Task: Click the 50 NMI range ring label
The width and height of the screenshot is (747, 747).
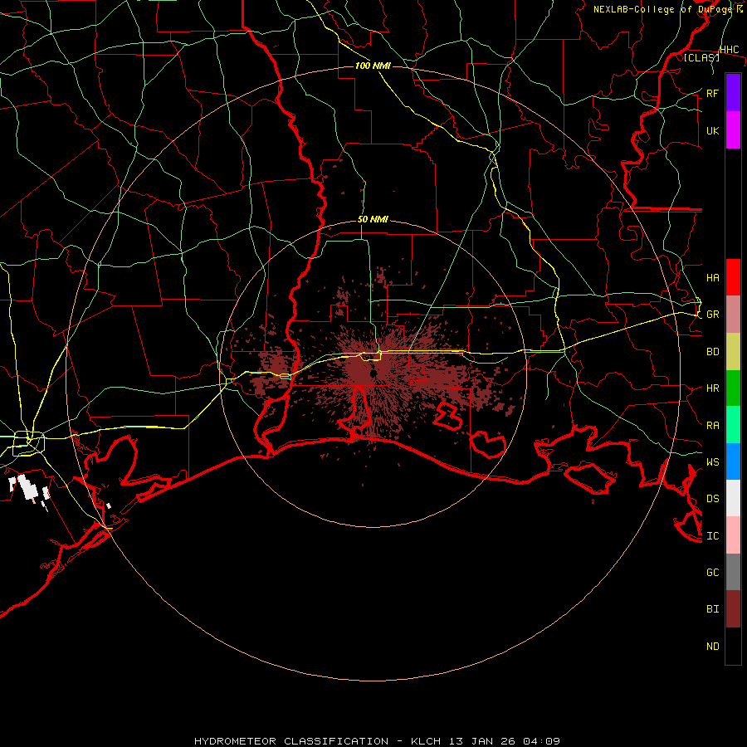Action: [x=373, y=219]
